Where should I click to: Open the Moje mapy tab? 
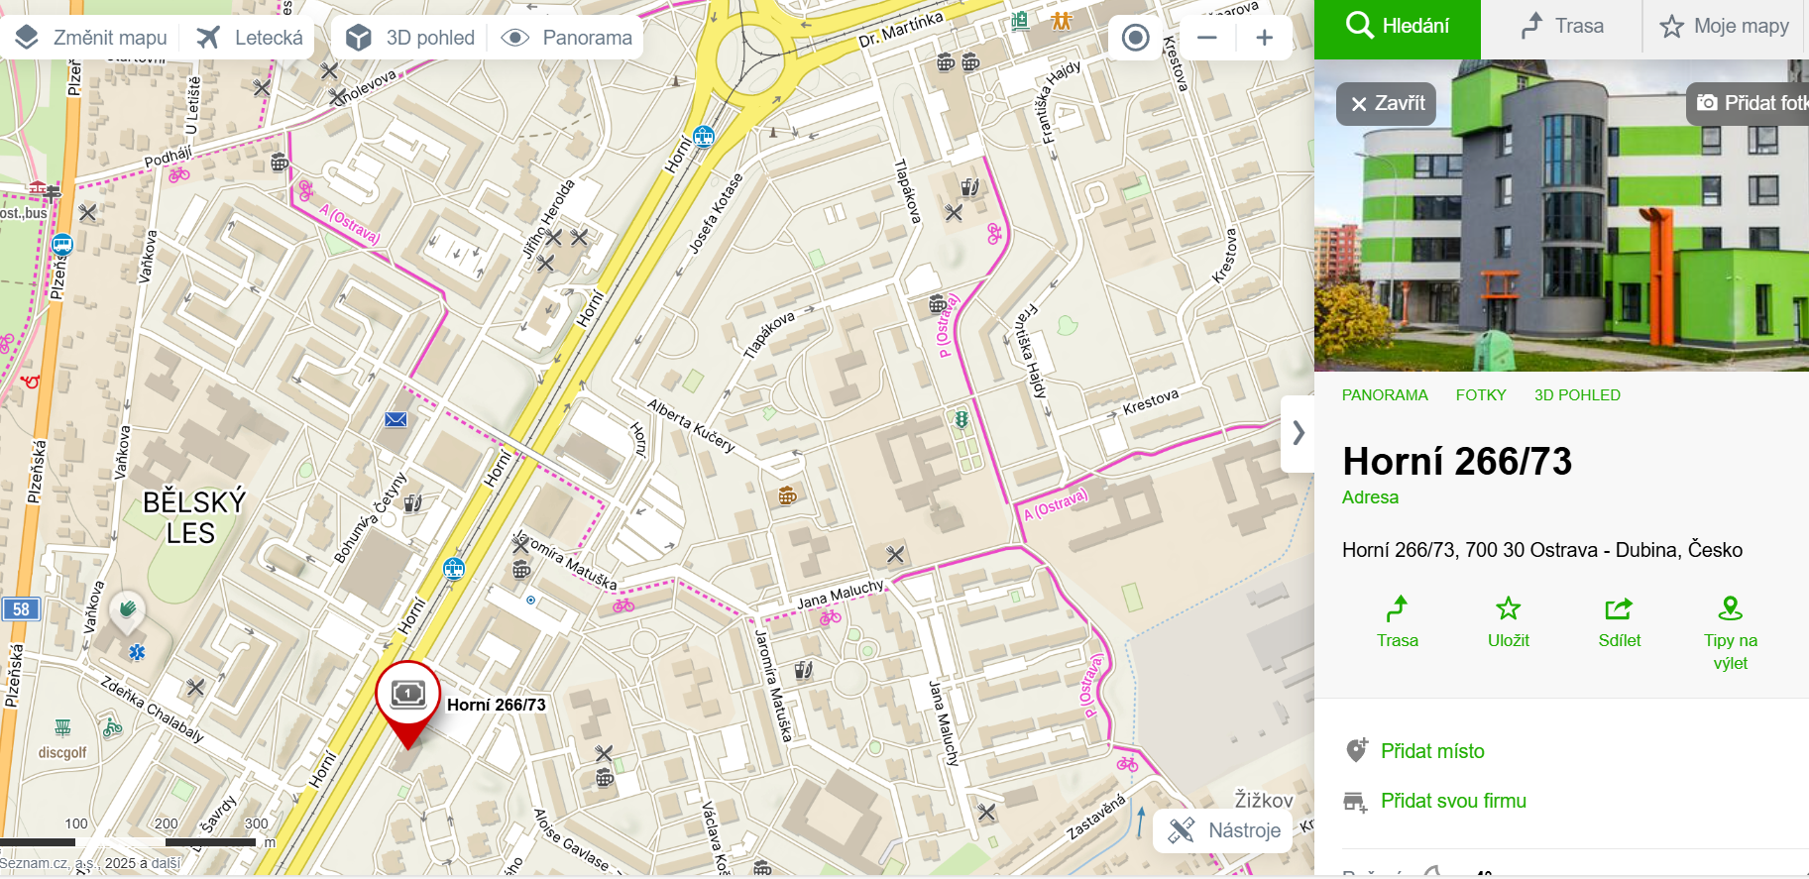tap(1725, 27)
